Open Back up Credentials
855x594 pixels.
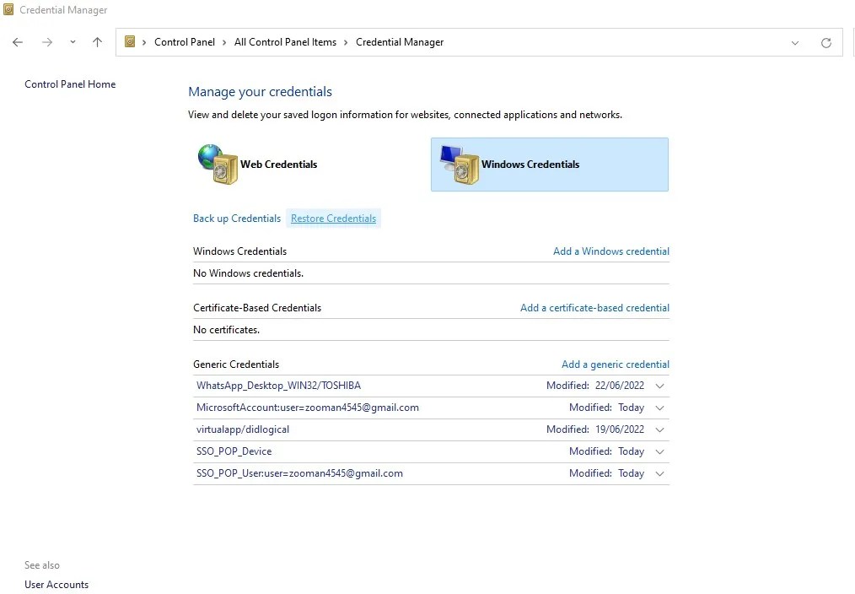click(x=236, y=218)
